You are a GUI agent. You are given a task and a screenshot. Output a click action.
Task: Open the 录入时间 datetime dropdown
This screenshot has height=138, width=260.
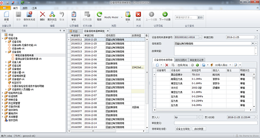click(256, 117)
